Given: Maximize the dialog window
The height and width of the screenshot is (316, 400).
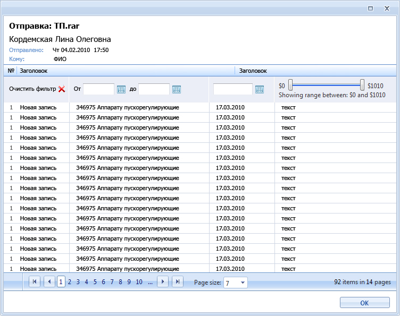Looking at the screenshot, I should pos(370,8).
